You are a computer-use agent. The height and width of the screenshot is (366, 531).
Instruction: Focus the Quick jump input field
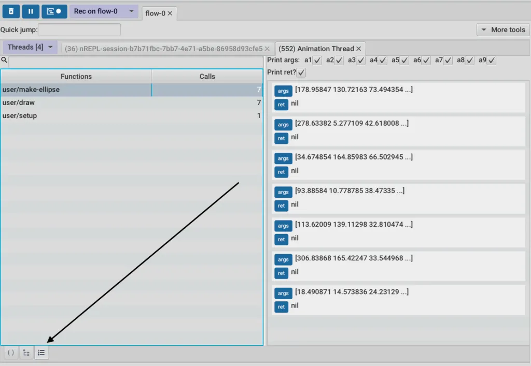[79, 30]
